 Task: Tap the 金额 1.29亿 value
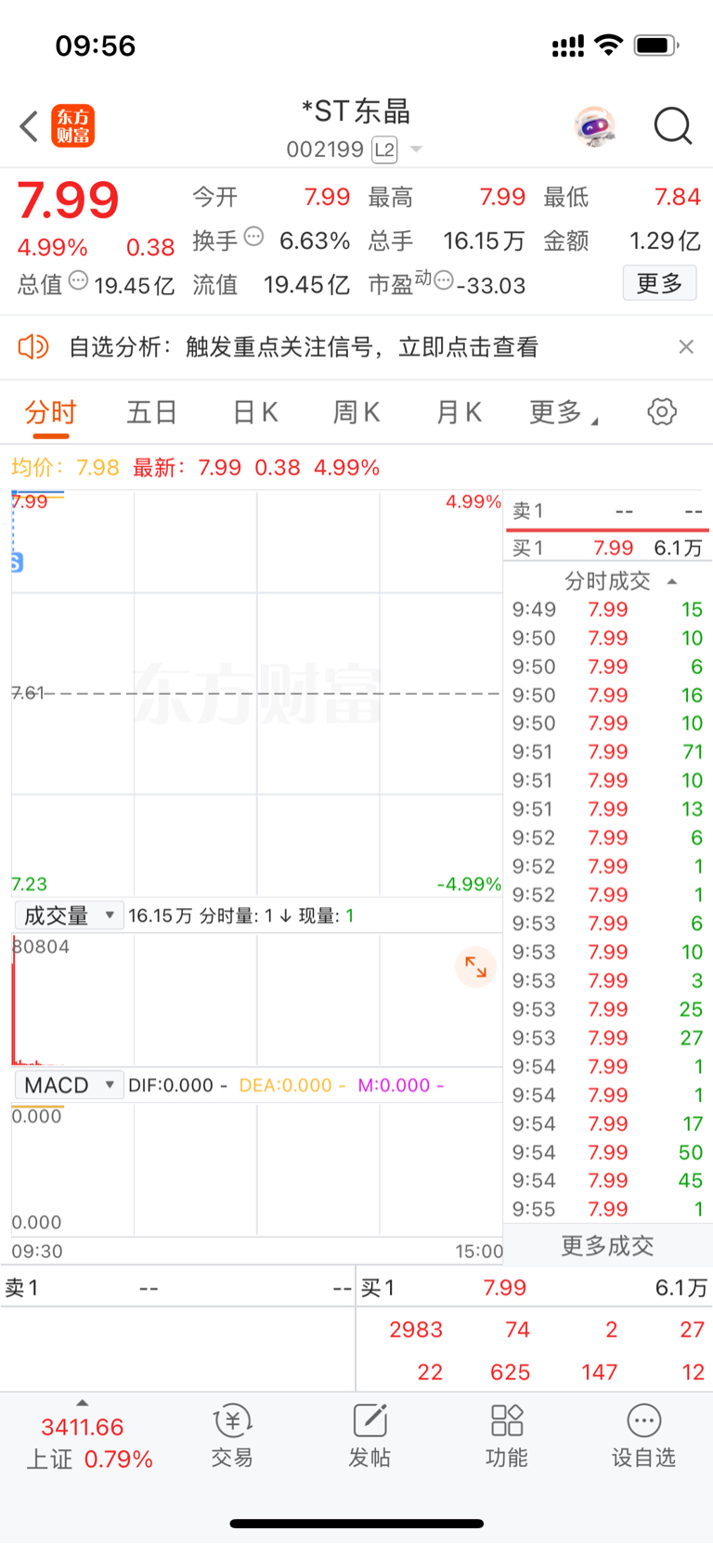click(665, 240)
